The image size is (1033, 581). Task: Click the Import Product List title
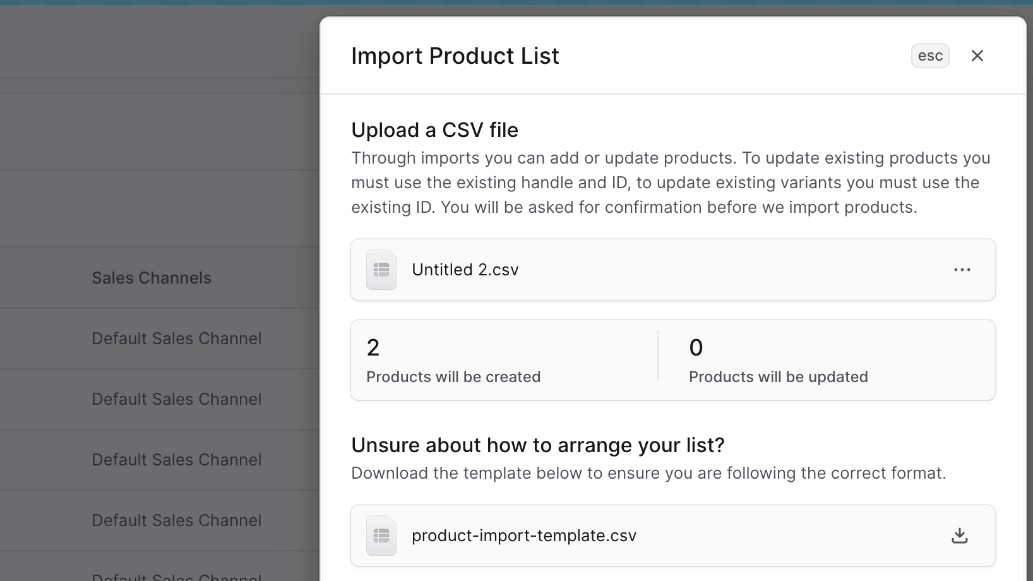point(455,56)
